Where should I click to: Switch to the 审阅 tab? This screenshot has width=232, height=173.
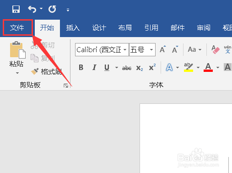point(204,28)
